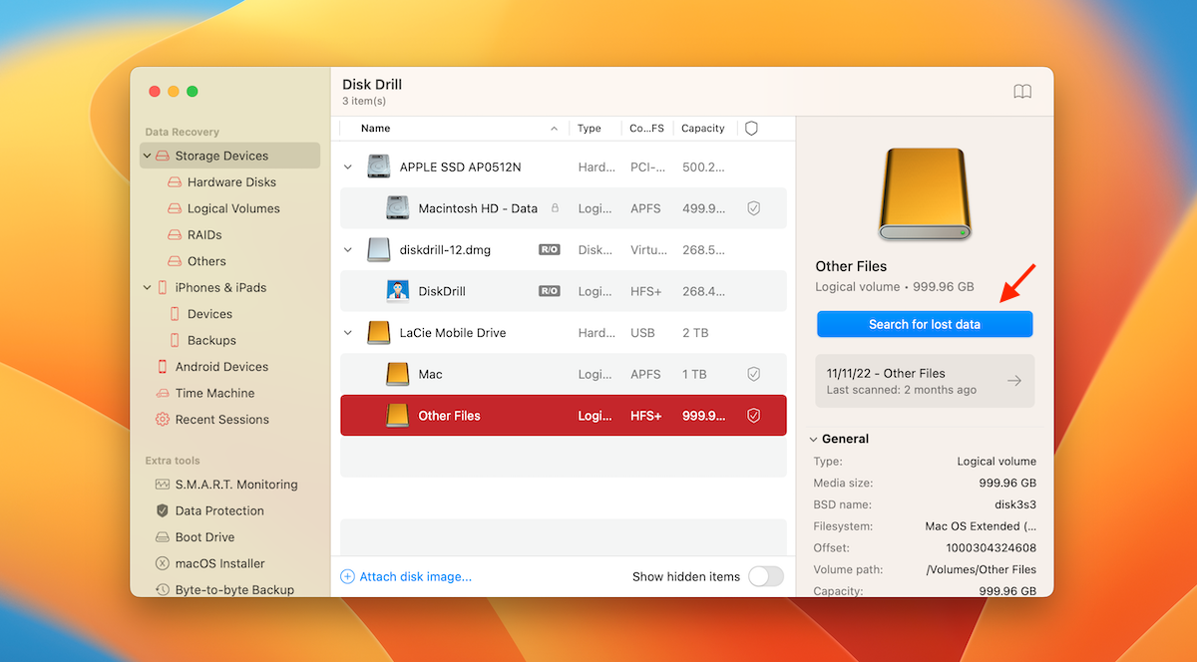The width and height of the screenshot is (1197, 662).
Task: Click the macOS Installer icon
Action: coord(163,563)
